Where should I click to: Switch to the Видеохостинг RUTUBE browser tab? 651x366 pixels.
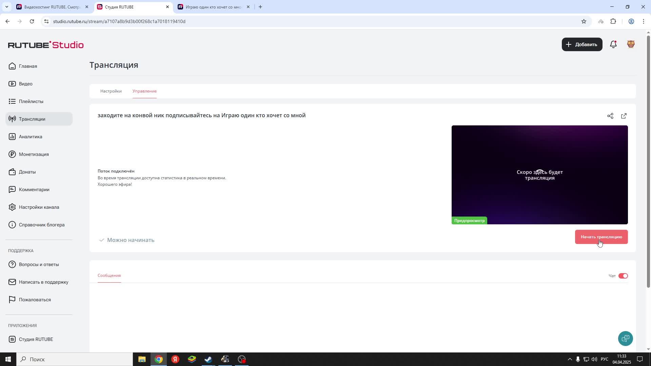pos(52,7)
